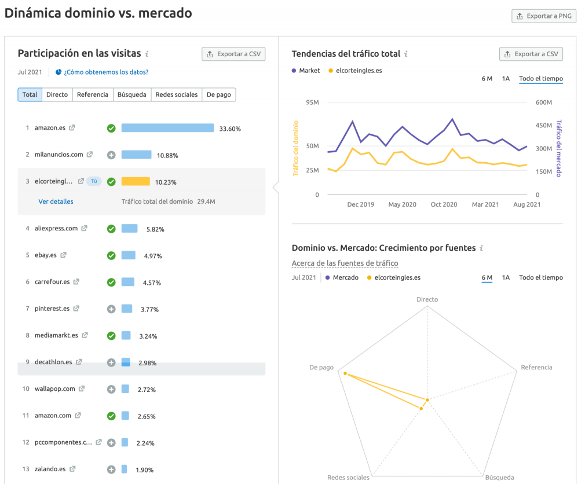The image size is (585, 484).
Task: Click the Exportar a PNG button
Action: (544, 16)
